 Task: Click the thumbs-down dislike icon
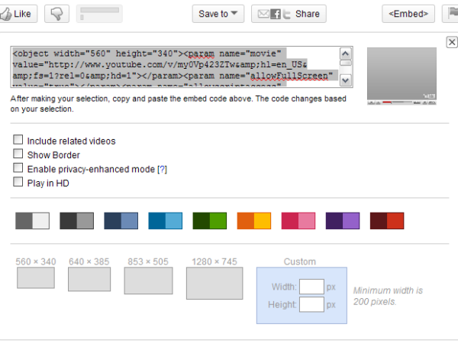click(57, 14)
